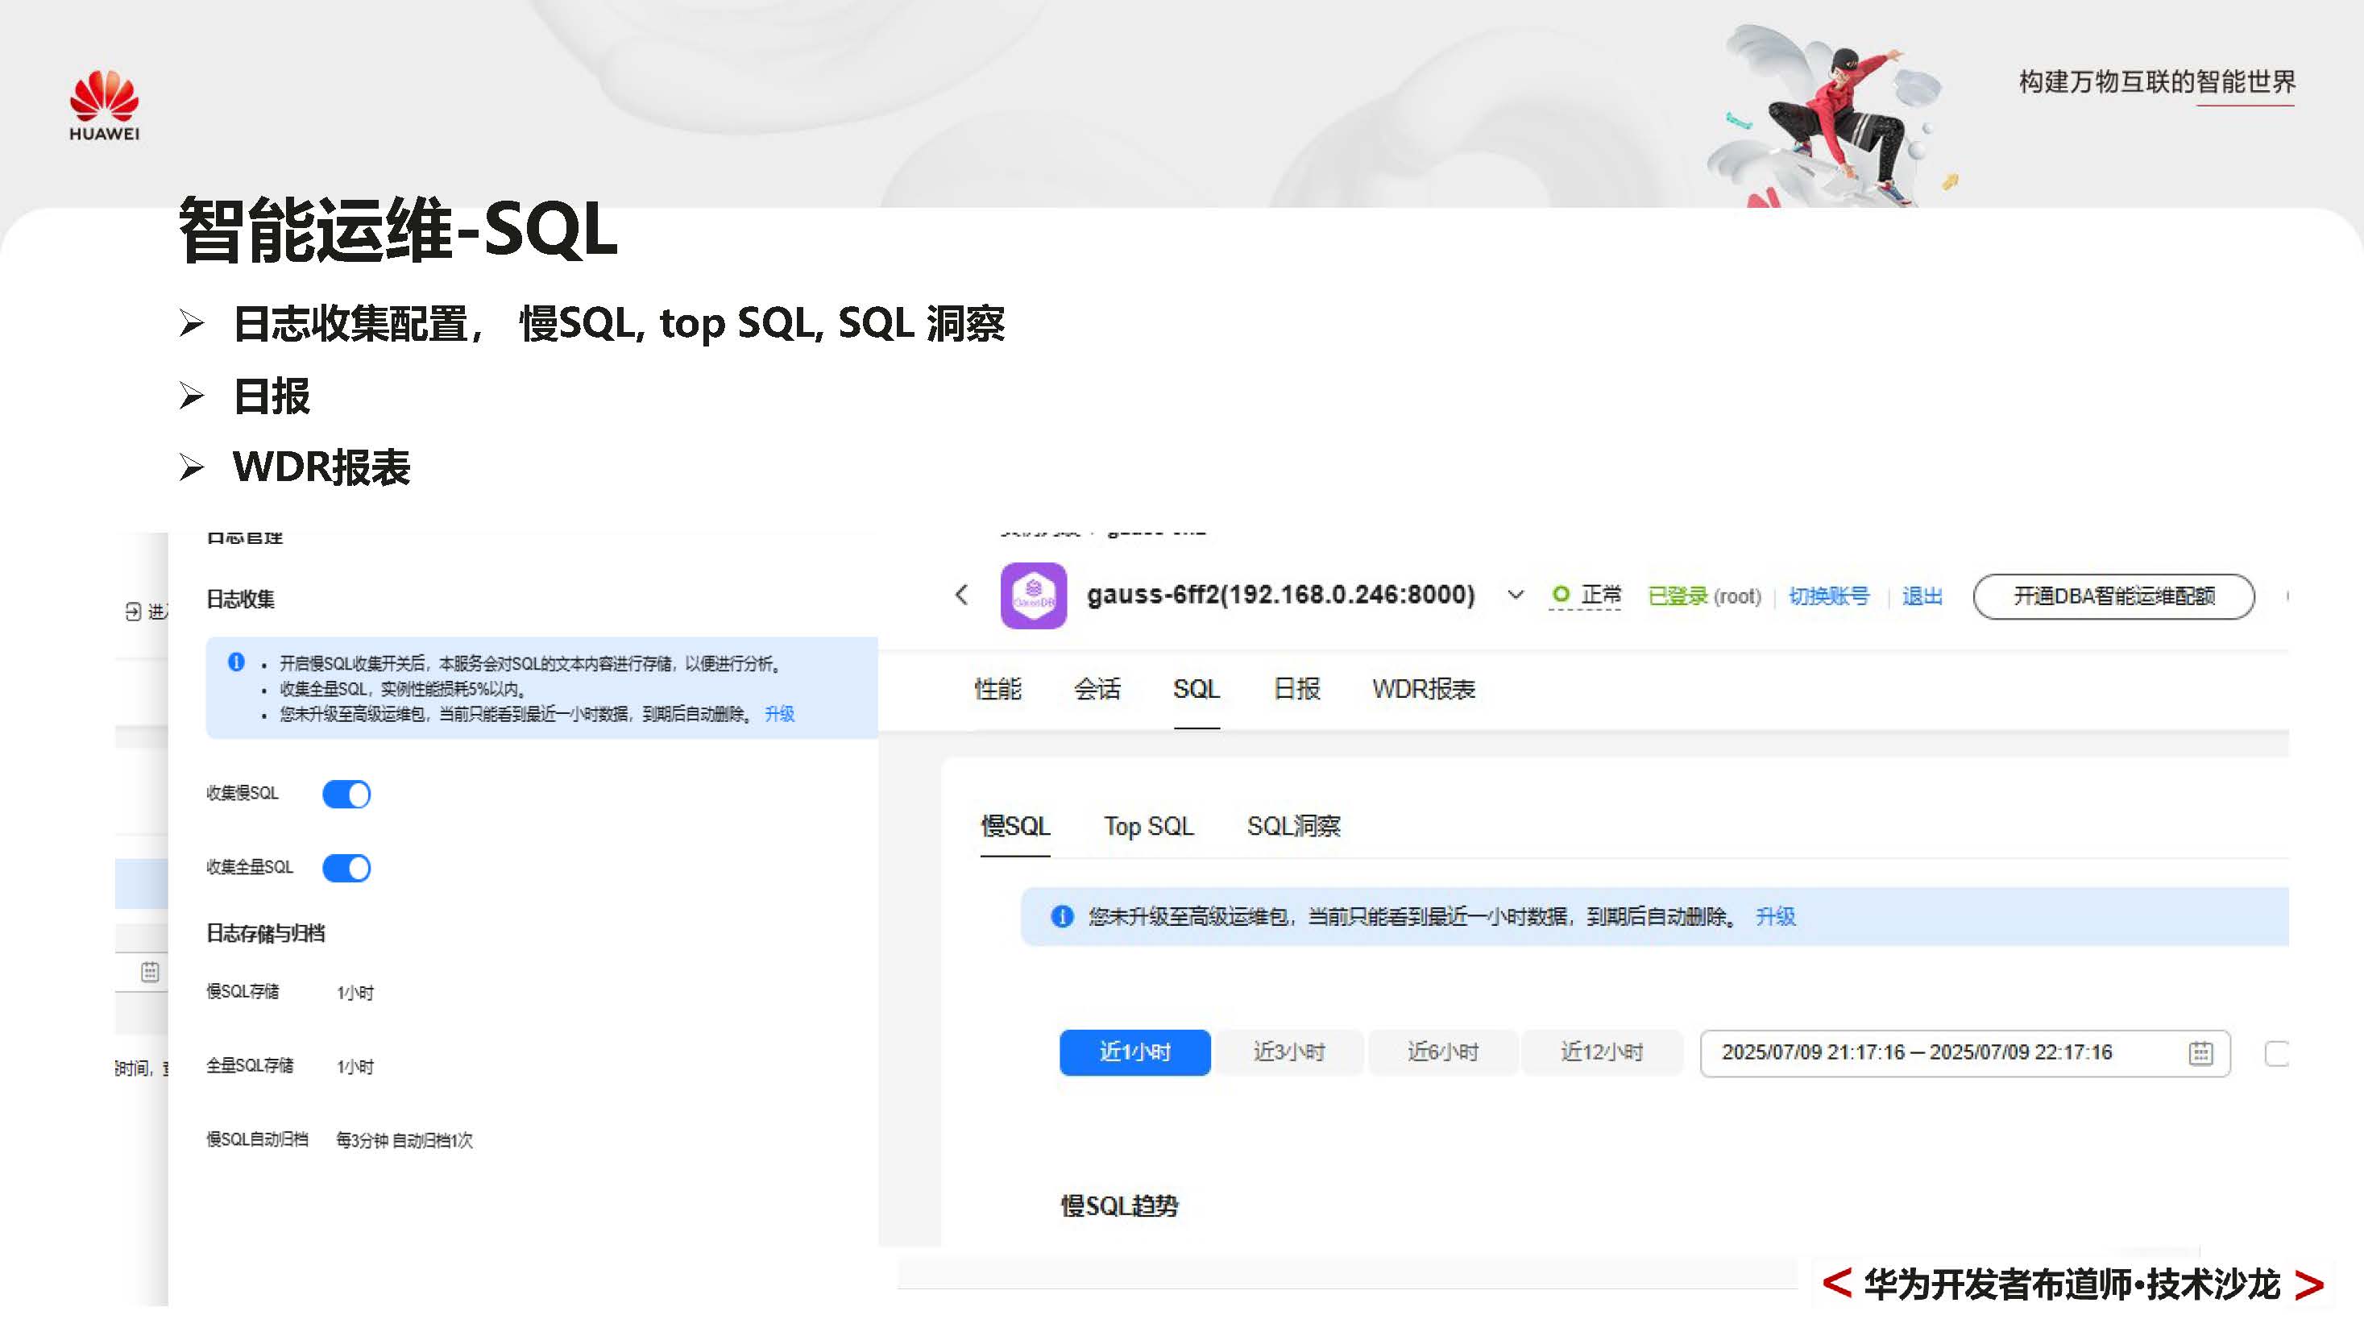Screen dimensions: 2364x1336
Task: Click the date range input 2025/07/09 21:17:16
Action: [1965, 1052]
